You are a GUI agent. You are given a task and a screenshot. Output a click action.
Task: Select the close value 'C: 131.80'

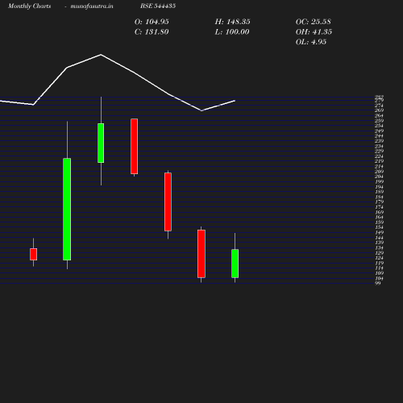tap(152, 32)
